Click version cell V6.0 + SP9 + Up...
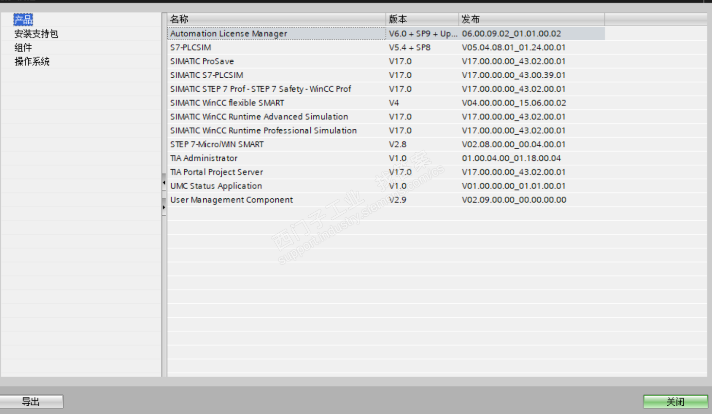The height and width of the screenshot is (414, 712). 423,34
